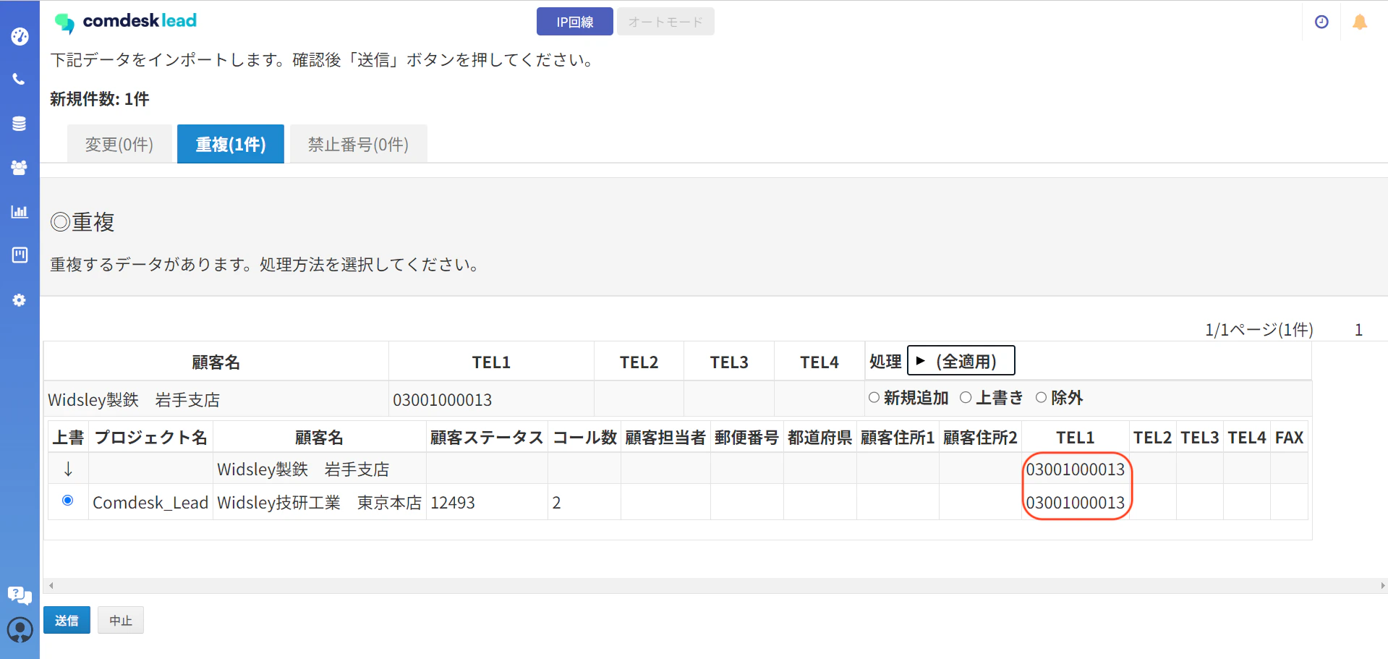Image resolution: width=1388 pixels, height=659 pixels.
Task: Click the 顧客住所1 column header
Action: pos(898,437)
